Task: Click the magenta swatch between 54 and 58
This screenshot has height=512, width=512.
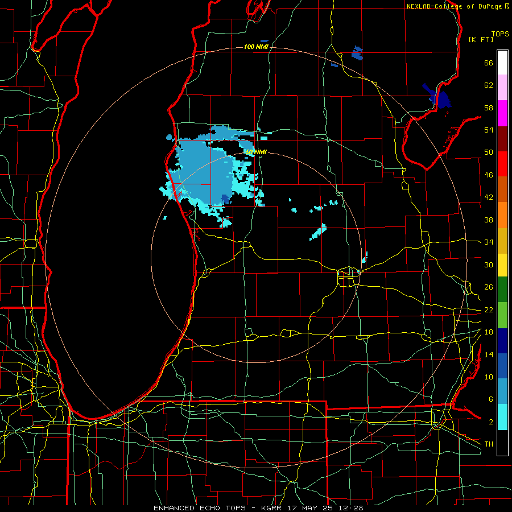Action: pyautogui.click(x=502, y=113)
